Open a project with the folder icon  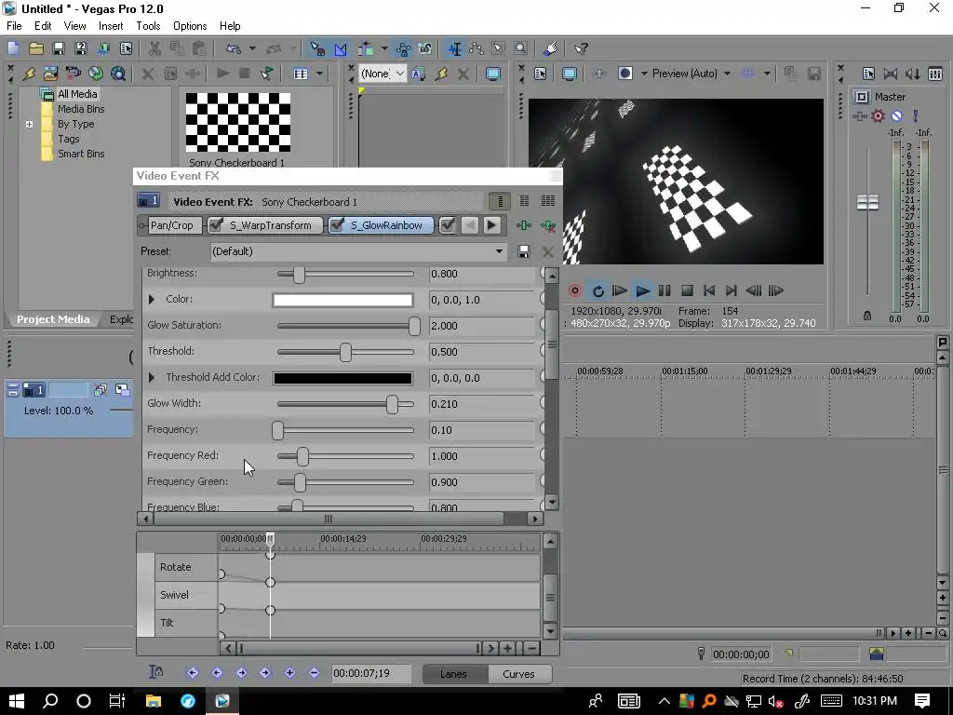(x=36, y=48)
